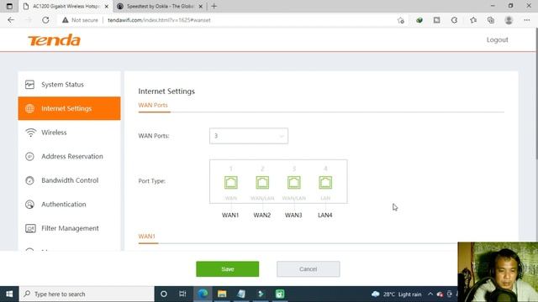Open browser Collections
The height and width of the screenshot is (302, 538).
(491, 20)
